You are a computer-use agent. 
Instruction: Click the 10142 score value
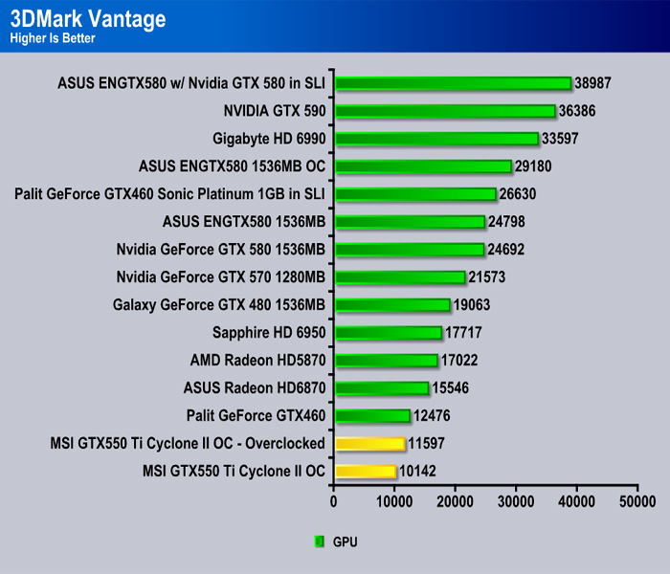(x=417, y=471)
